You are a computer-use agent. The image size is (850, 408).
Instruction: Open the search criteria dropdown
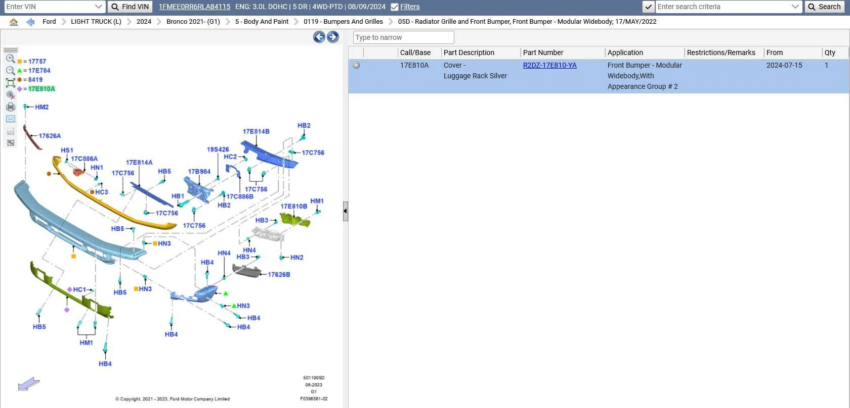(x=795, y=7)
